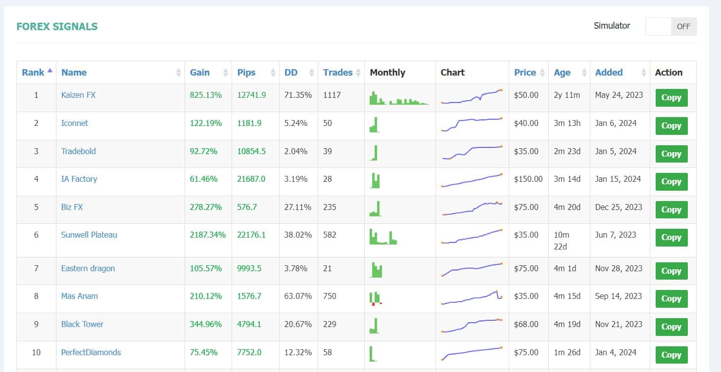This screenshot has width=721, height=372.
Task: Click the Pips column sort arrows
Action: click(x=273, y=73)
